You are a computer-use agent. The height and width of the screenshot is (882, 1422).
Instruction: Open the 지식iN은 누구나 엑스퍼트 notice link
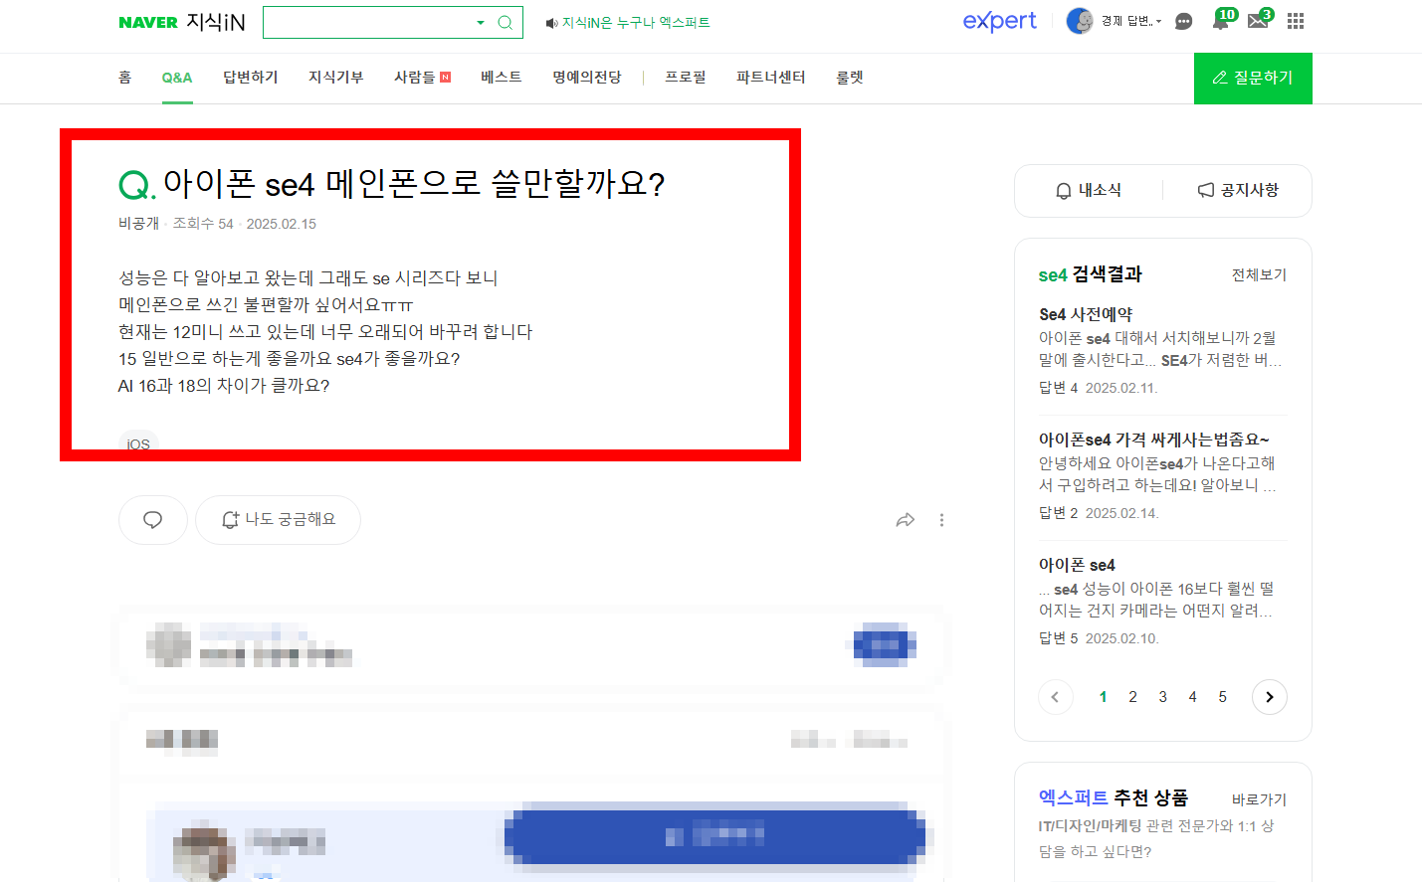[x=636, y=22]
